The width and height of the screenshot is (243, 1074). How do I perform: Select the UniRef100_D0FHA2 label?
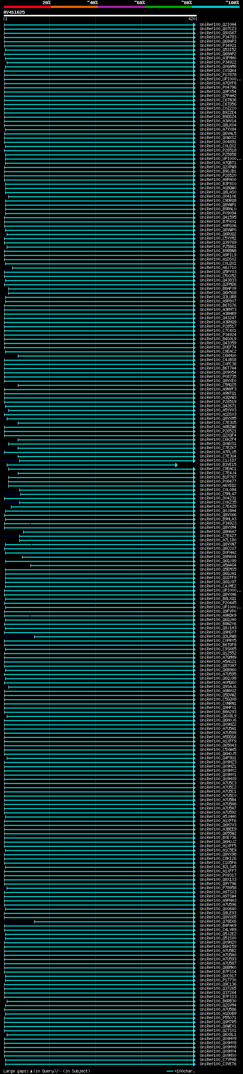tap(218, 553)
